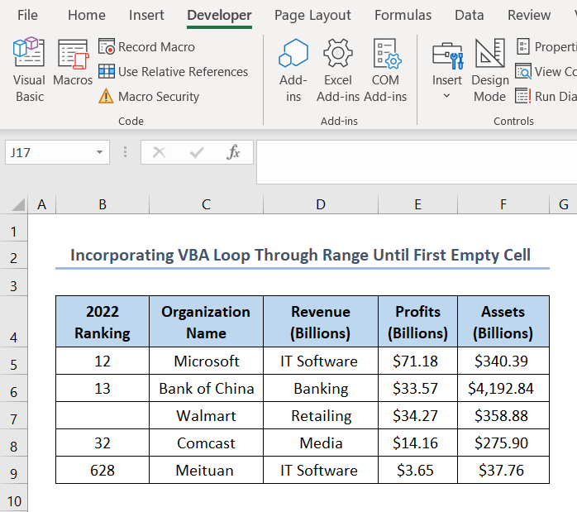Open control Properties
Image resolution: width=577 pixels, height=512 pixels.
pos(546,47)
